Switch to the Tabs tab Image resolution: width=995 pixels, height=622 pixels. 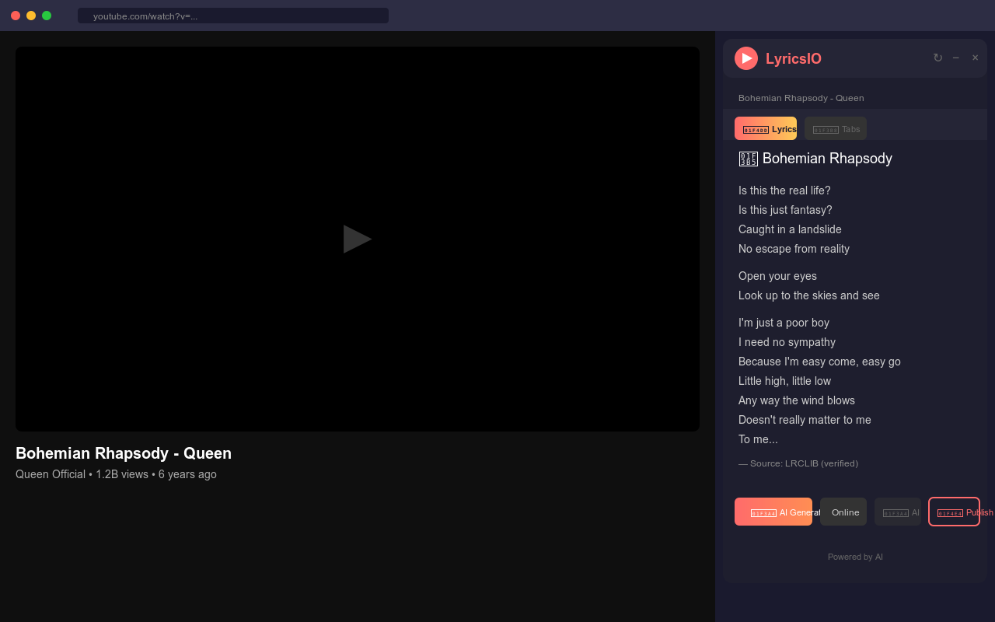(836, 128)
